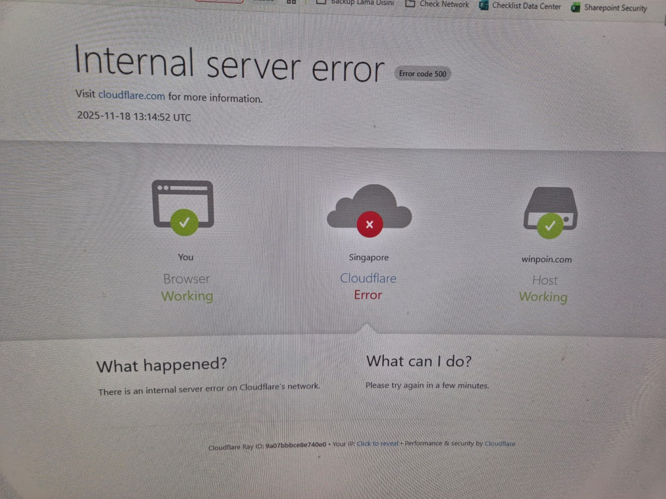
Task: Click the green check on browser icon
Action: coord(184,222)
